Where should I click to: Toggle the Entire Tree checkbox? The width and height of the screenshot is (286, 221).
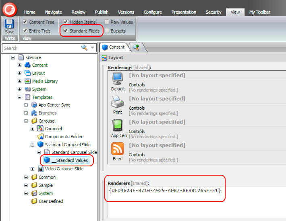25,31
